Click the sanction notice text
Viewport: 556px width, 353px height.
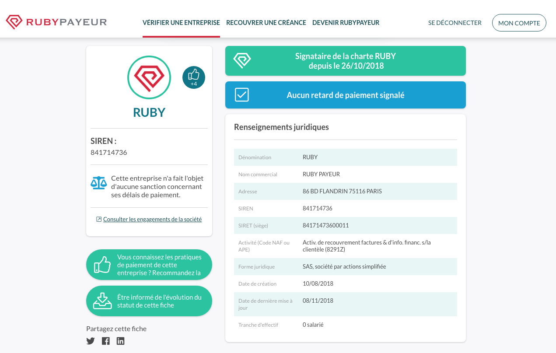[157, 187]
